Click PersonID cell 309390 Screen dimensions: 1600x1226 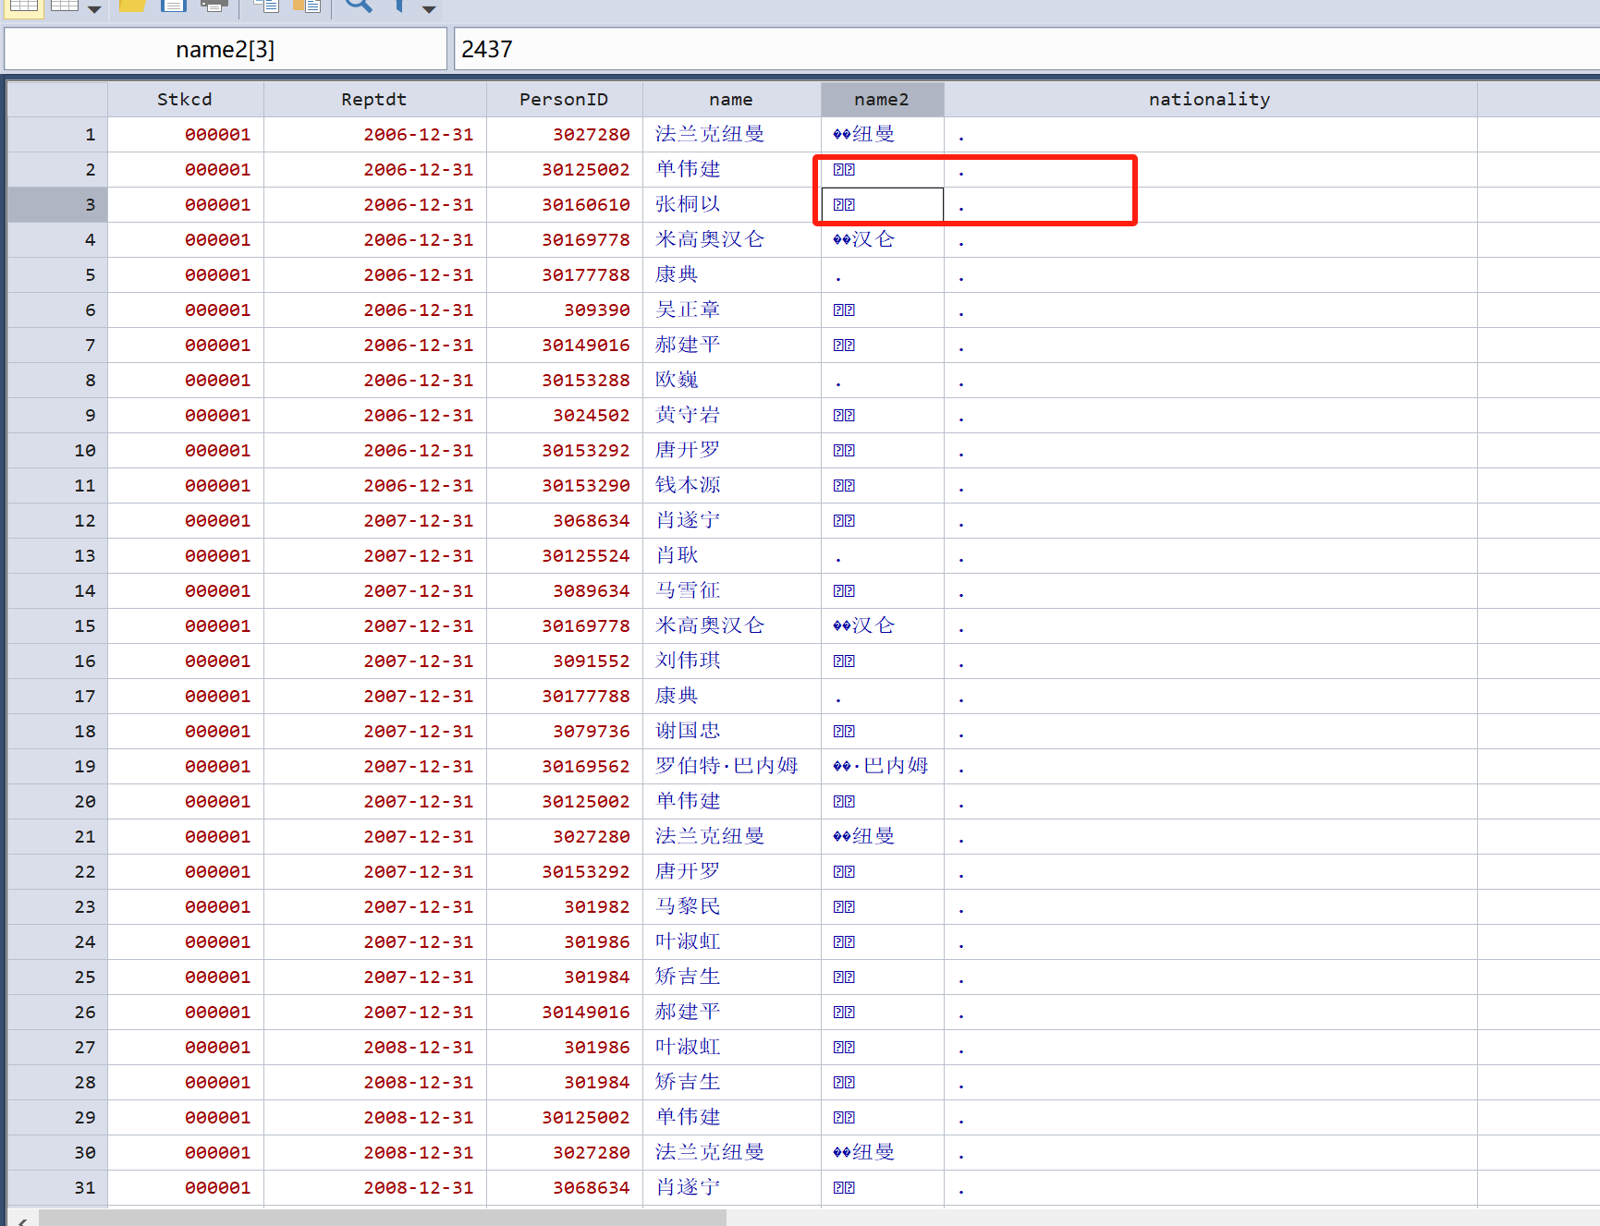(564, 310)
